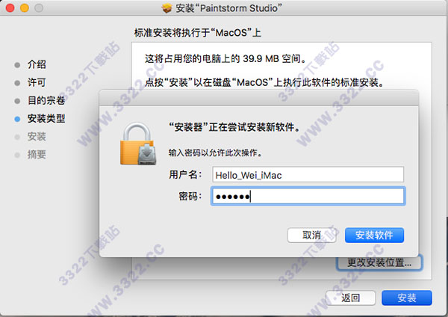The image size is (448, 317).
Task: Click the blue bullet beside 安装类型
Action: click(17, 119)
